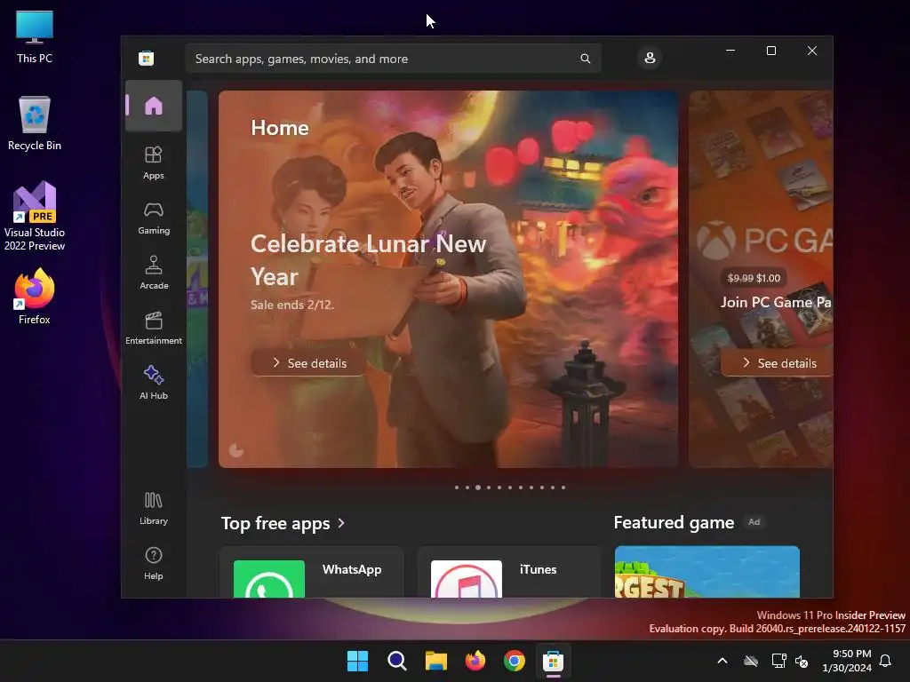
Task: Open the iTunes app card
Action: (x=509, y=572)
